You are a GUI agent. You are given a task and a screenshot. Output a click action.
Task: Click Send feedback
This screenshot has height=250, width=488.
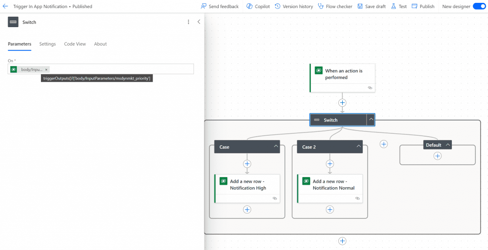tap(220, 7)
